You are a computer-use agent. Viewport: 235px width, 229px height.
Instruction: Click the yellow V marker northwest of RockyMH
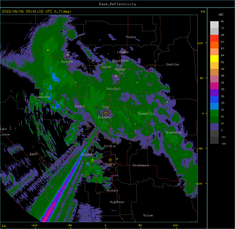pos(48,50)
